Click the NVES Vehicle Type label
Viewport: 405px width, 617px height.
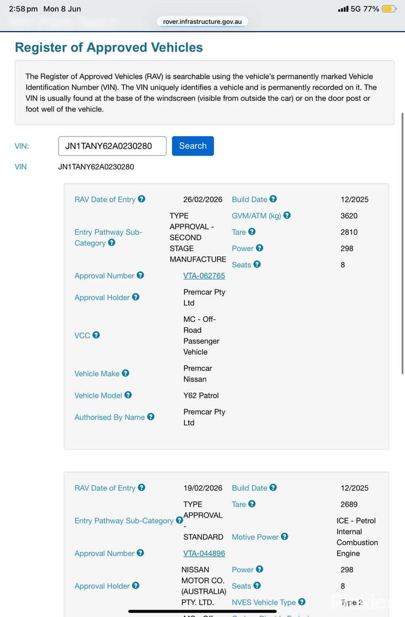coord(264,602)
